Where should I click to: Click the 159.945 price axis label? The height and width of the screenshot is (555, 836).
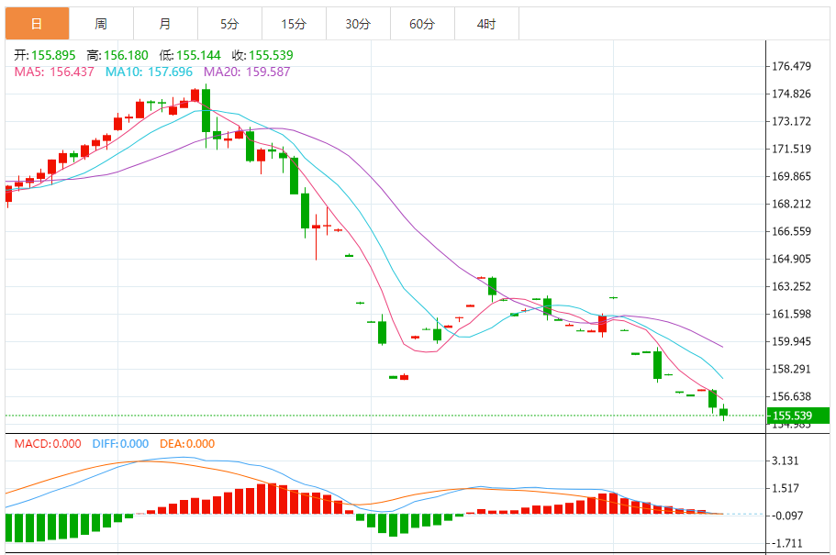791,342
